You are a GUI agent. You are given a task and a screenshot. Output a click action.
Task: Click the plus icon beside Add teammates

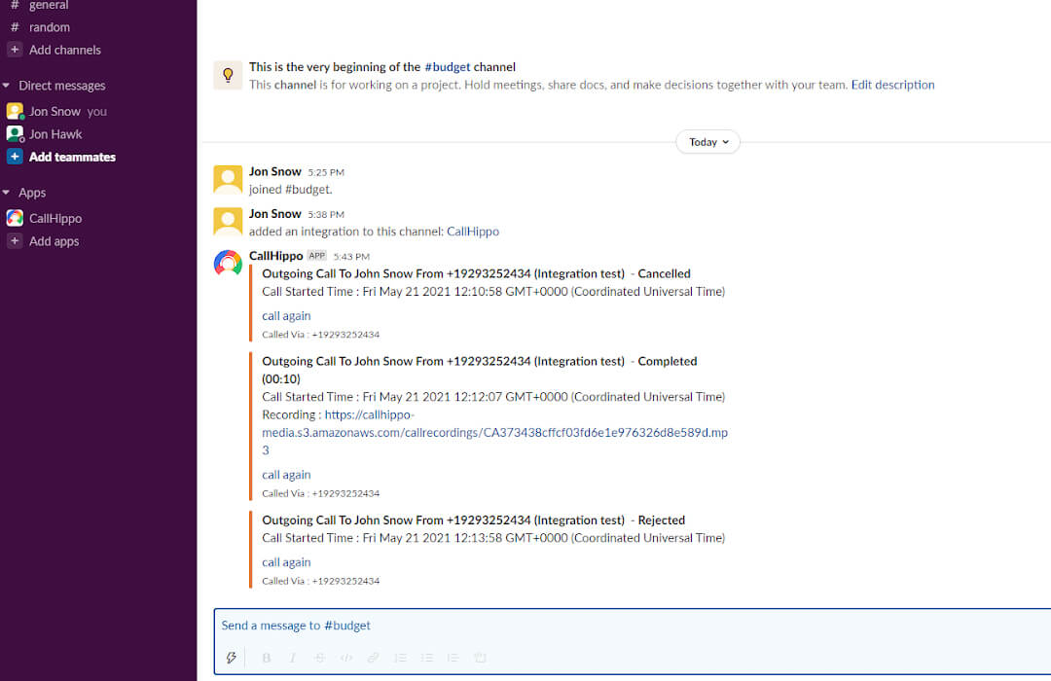click(15, 157)
